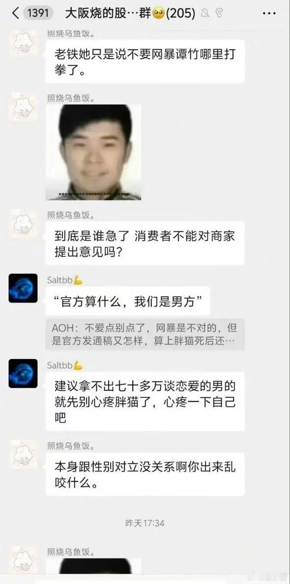
Task: Tap the ear icon in the title bar
Action: pos(220,14)
